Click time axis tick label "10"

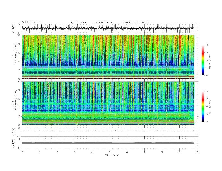tap(197, 152)
